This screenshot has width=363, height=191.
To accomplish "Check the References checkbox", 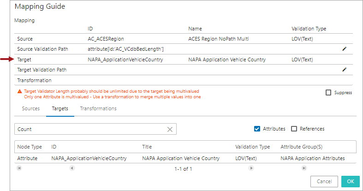I will tap(294, 129).
